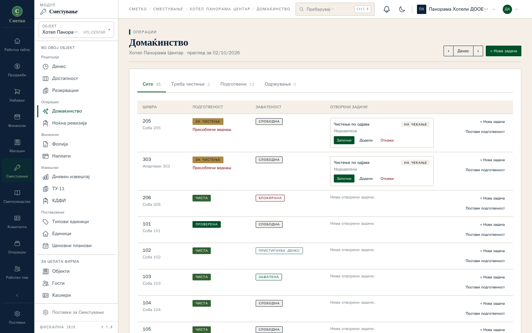
Task: Focus the Пребарувај search field
Action: click(x=335, y=9)
